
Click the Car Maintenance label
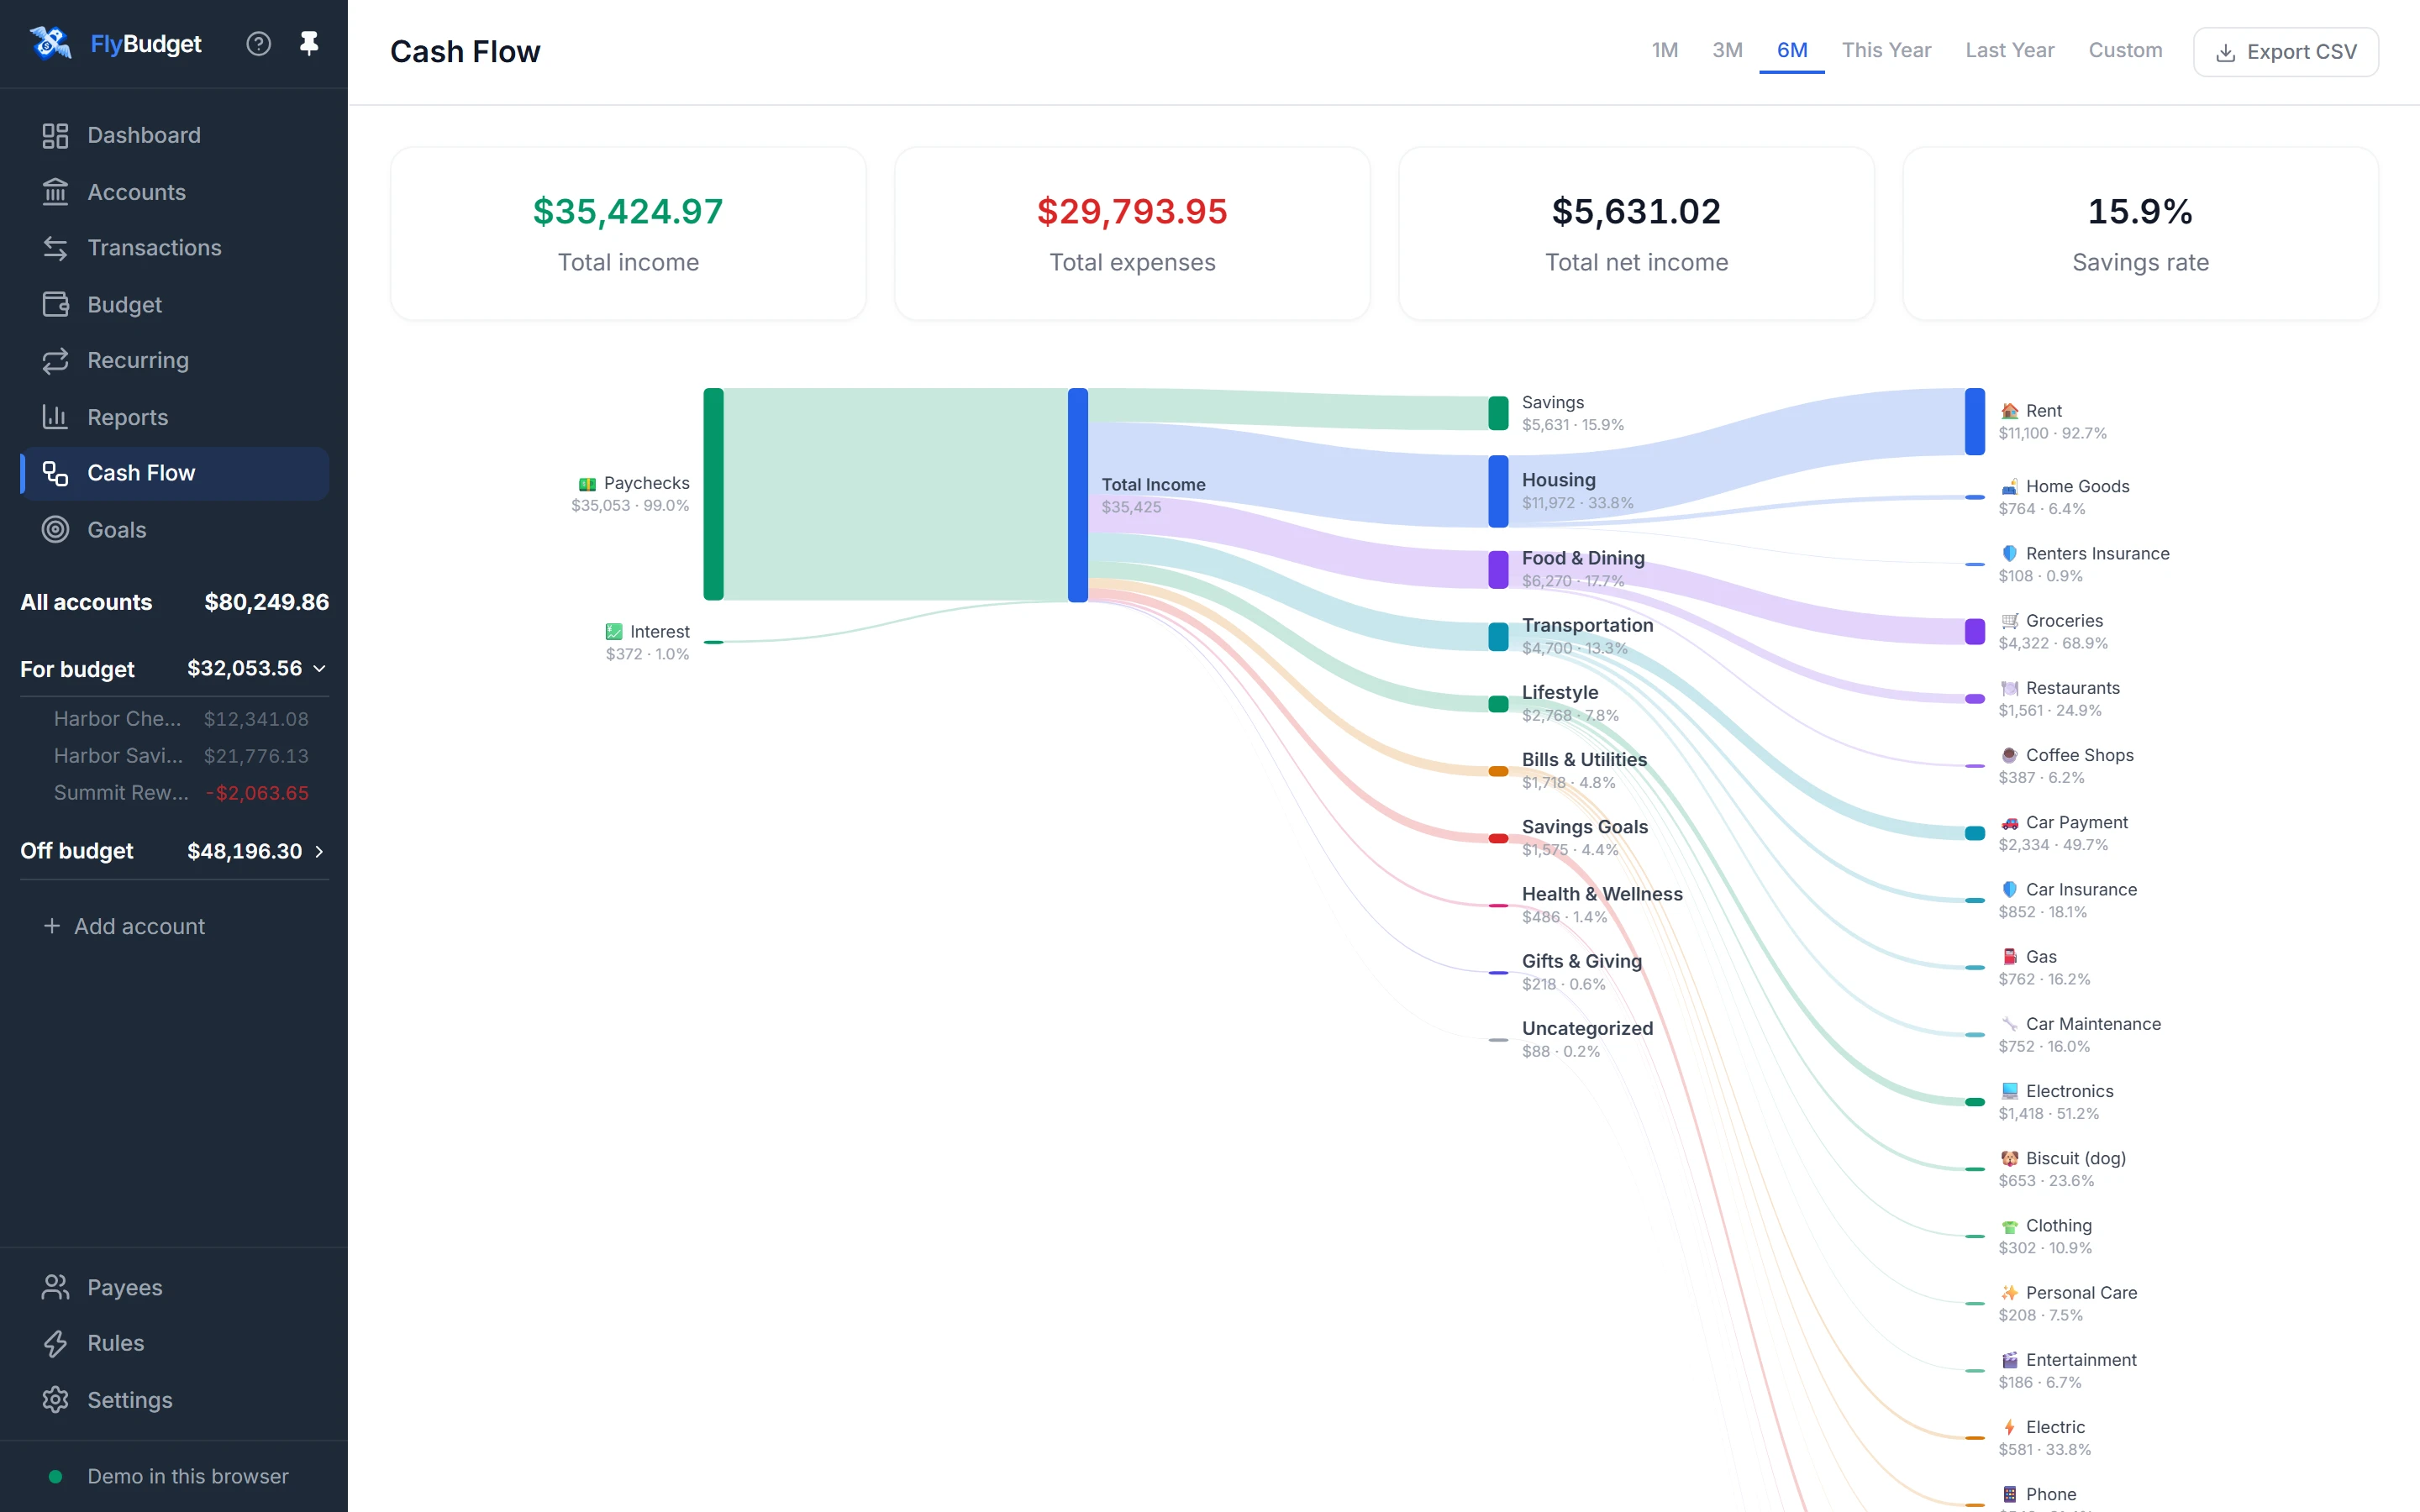pyautogui.click(x=2093, y=1024)
